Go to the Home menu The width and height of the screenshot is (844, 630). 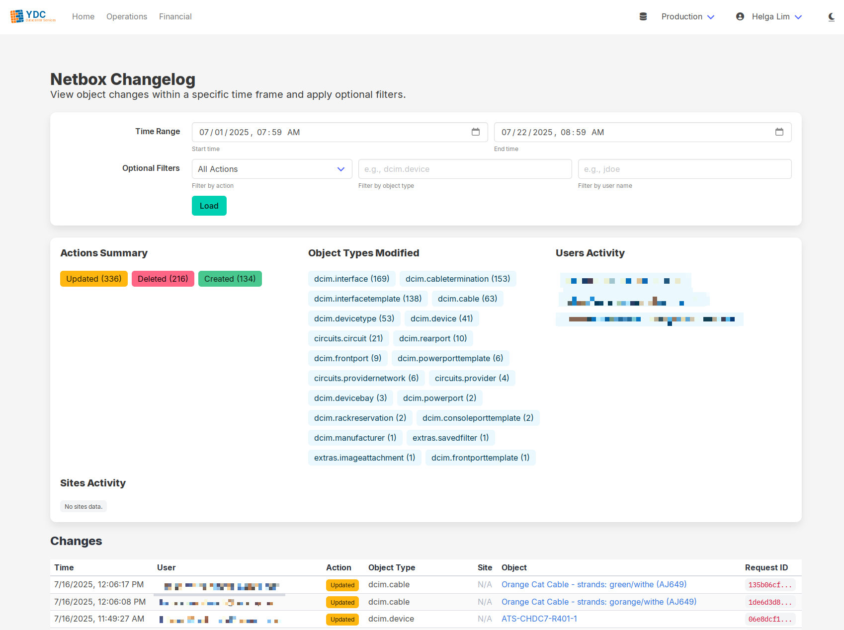(83, 16)
